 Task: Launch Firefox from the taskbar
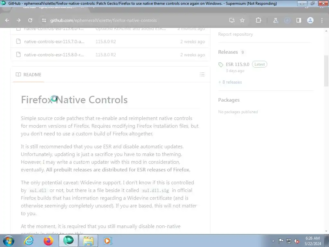(49, 241)
